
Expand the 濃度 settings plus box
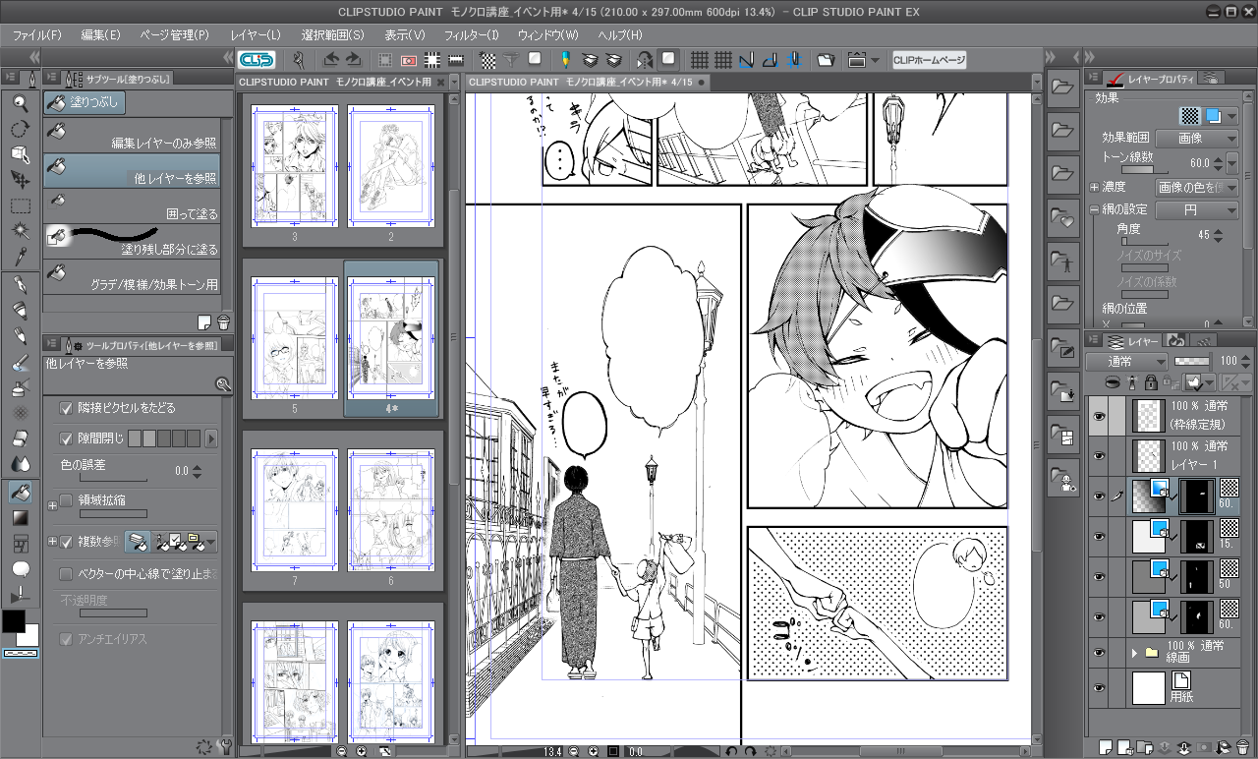click(x=1094, y=187)
